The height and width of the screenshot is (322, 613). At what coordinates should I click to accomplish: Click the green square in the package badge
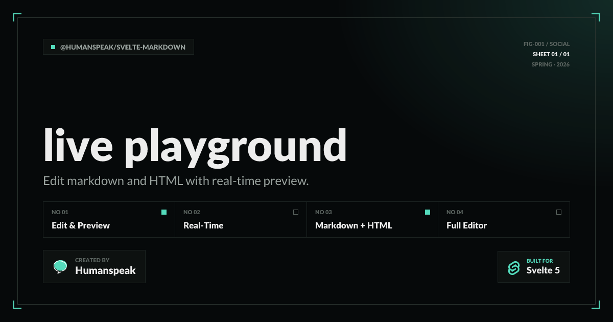[53, 47]
